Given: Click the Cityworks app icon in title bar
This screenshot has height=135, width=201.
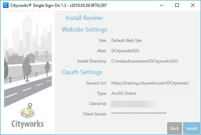Looking at the screenshot, I should tap(6, 5).
